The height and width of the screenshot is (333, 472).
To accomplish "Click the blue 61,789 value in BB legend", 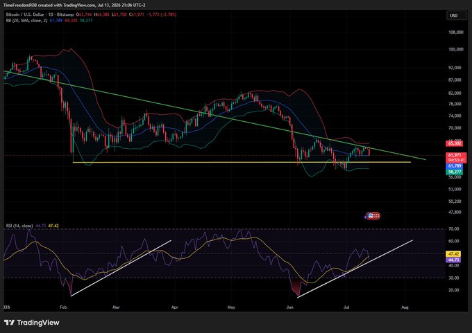I will 56,20.
